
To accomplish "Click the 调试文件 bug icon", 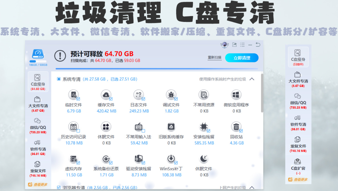I will click(171, 95).
